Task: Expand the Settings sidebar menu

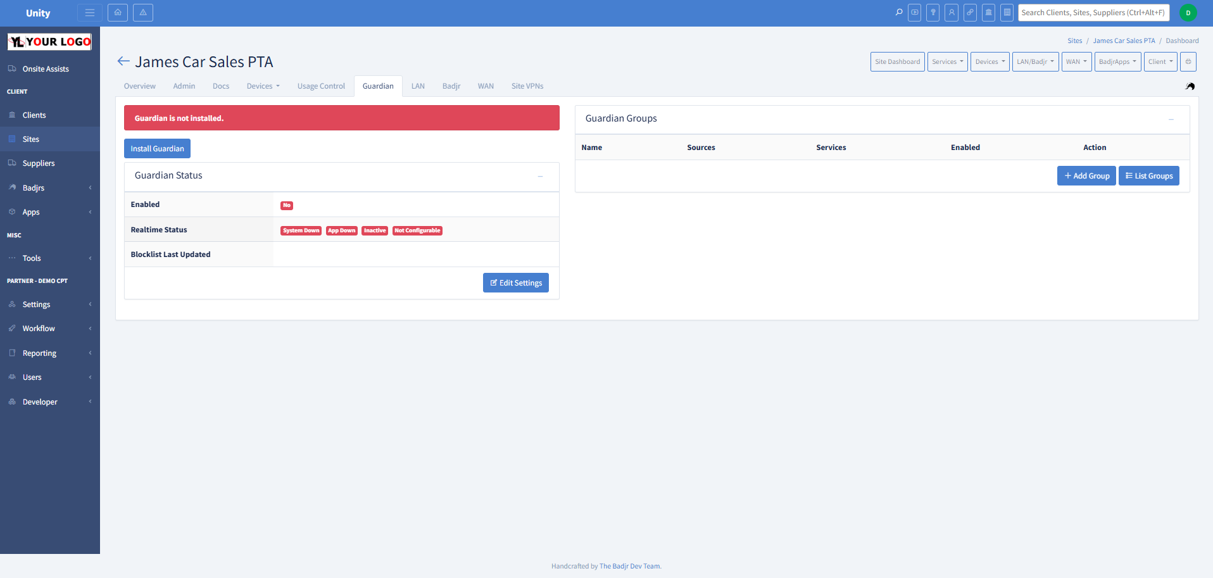Action: (x=50, y=305)
